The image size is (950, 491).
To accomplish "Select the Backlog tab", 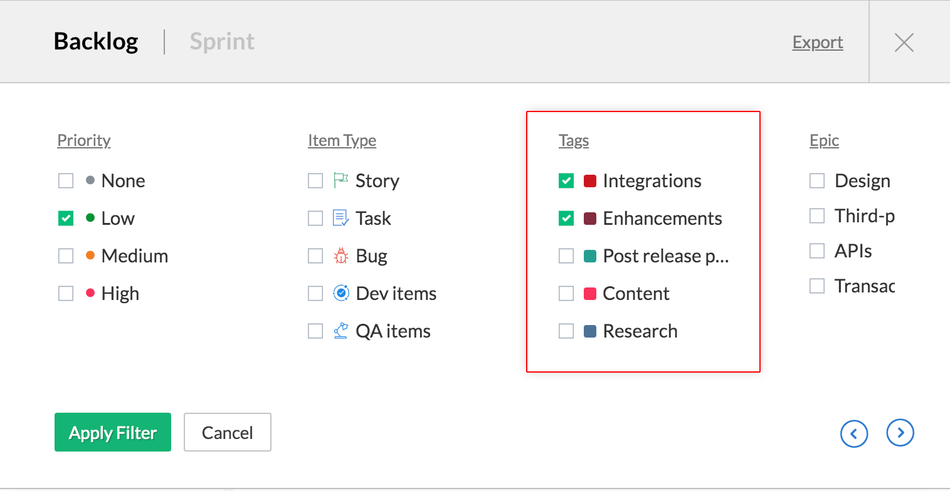I will pyautogui.click(x=96, y=42).
